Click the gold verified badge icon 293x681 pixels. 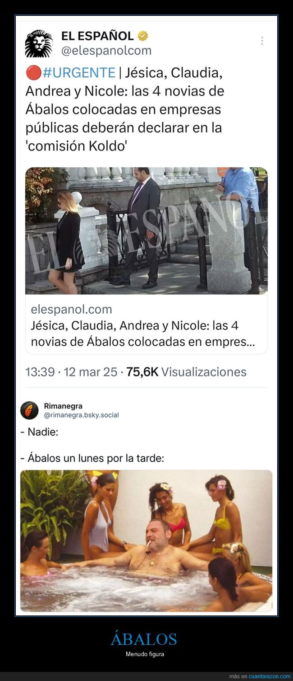click(143, 36)
